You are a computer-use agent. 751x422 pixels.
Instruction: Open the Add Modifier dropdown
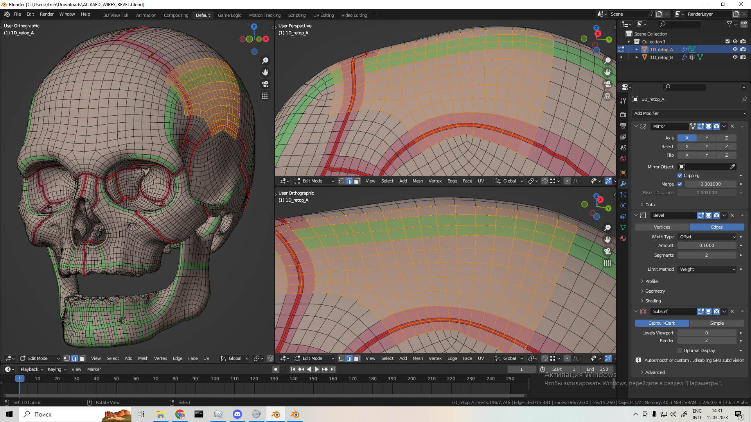[690, 113]
